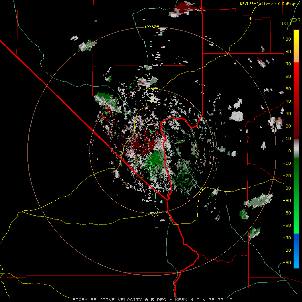Click the -10 label on the velocity scale

tap(287, 163)
